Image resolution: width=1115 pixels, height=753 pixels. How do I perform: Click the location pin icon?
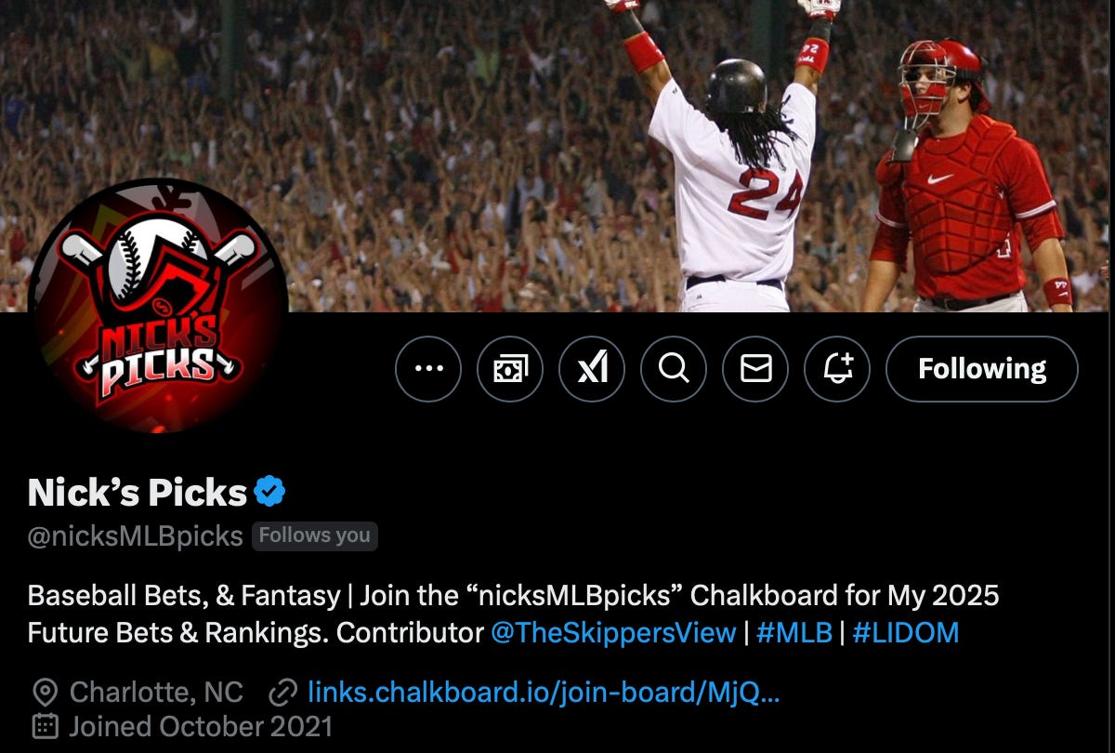tap(45, 693)
